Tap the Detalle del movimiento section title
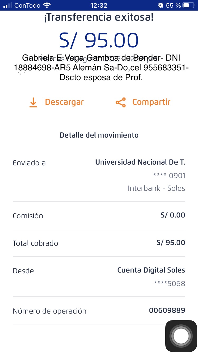Viewport: 198px width, 353px height. 99,135
